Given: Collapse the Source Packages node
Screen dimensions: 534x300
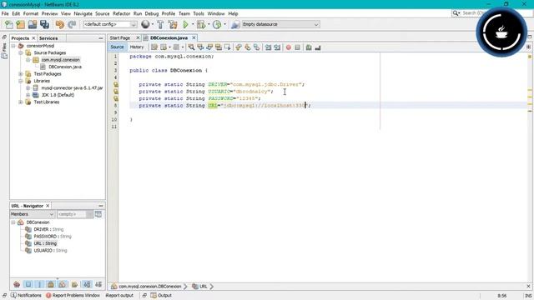Looking at the screenshot, I should 20,52.
